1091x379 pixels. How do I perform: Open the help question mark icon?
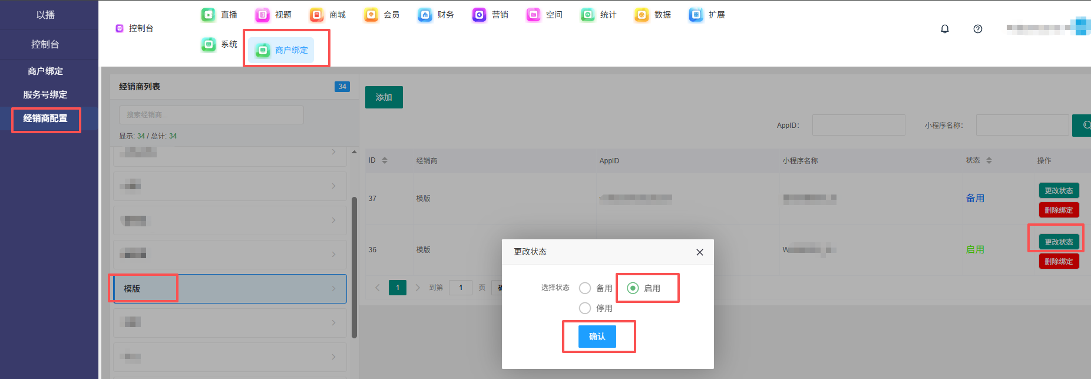977,29
